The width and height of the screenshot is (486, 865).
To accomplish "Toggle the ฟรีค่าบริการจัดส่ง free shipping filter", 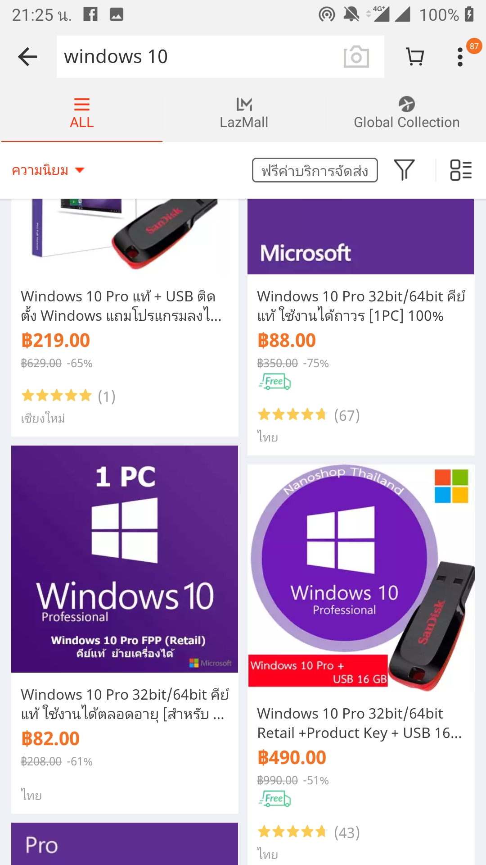I will (x=315, y=170).
